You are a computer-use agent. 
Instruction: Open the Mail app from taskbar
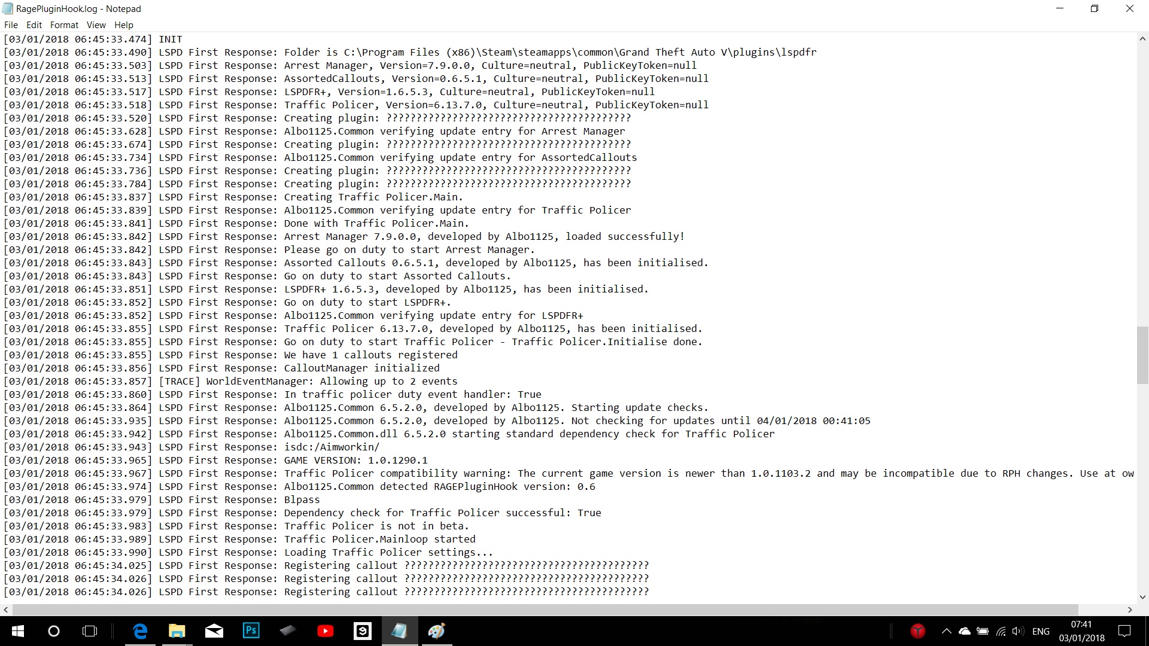[214, 631]
